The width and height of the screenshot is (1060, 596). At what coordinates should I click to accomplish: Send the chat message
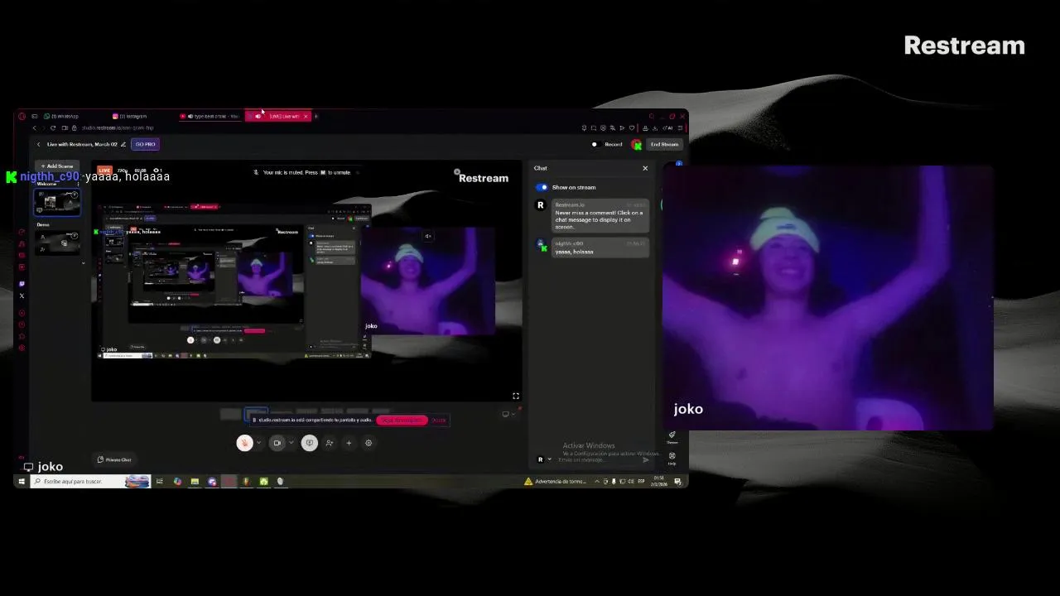click(646, 459)
